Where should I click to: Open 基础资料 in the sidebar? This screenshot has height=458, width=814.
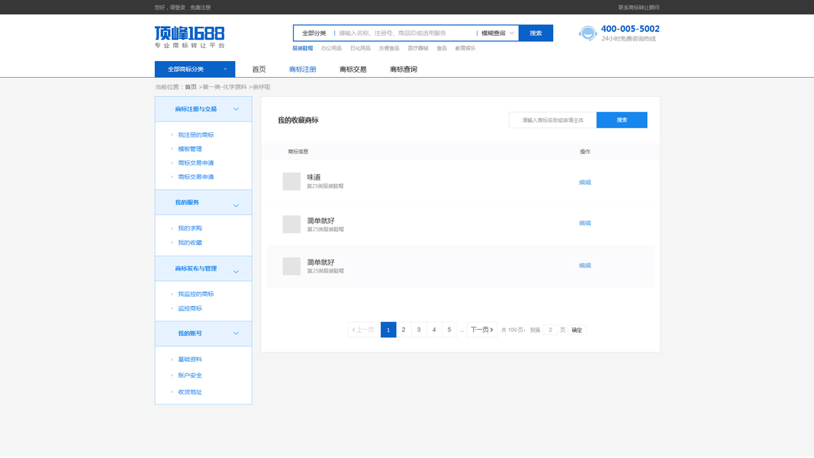point(190,360)
